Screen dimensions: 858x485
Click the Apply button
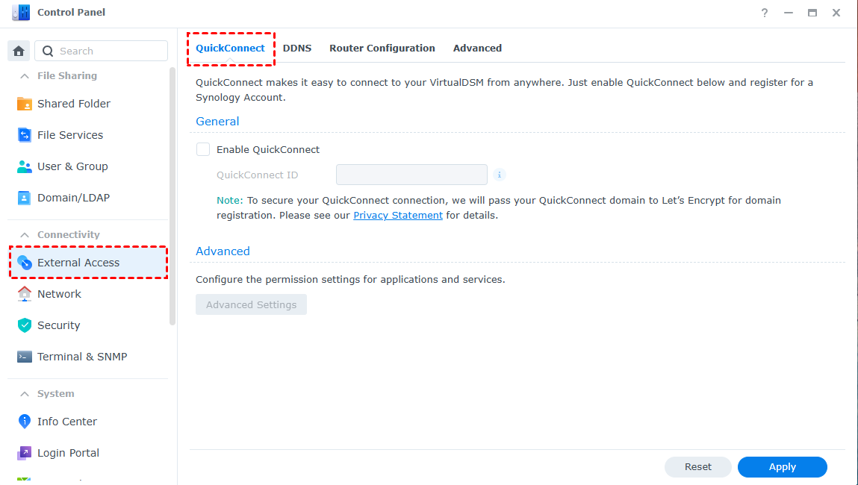782,467
